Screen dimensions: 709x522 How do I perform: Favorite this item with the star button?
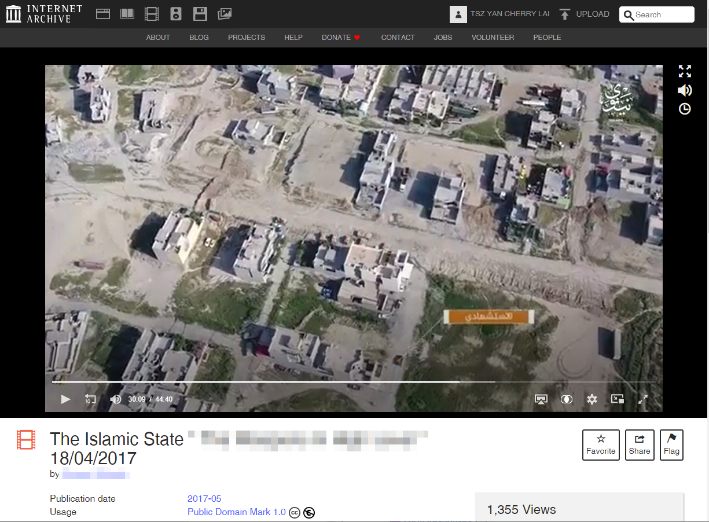(601, 444)
